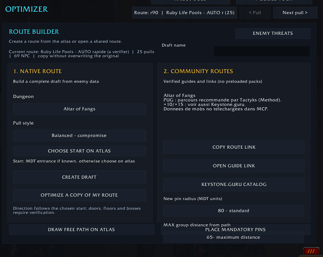Focus the Draft name input field
The height and width of the screenshot is (257, 323).
[x=262, y=51]
